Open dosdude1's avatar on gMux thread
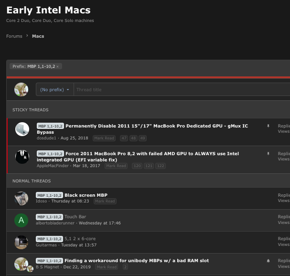This screenshot has width=290, height=276. tap(22, 129)
